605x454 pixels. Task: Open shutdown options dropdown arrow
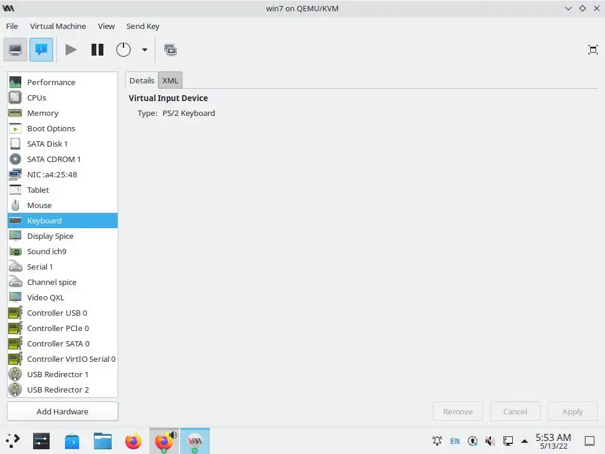(145, 50)
